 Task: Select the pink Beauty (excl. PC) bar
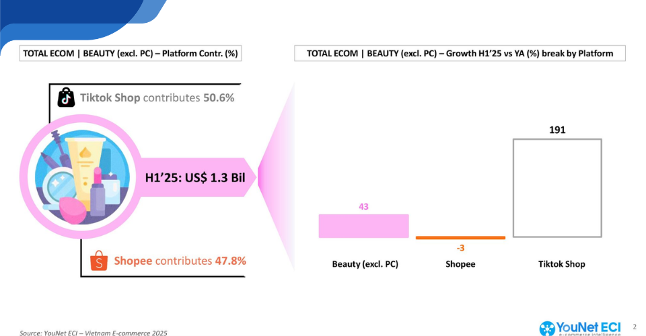(x=363, y=226)
